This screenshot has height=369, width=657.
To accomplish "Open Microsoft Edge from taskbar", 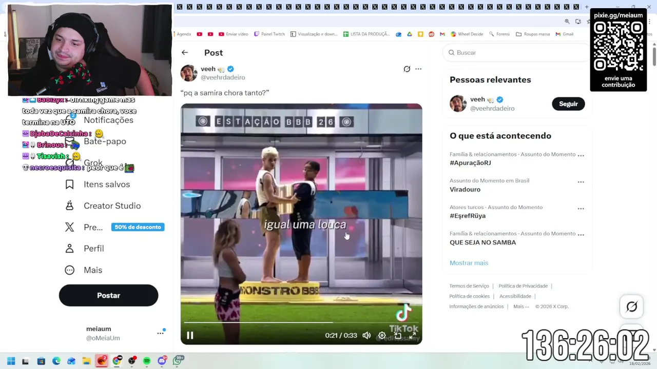I will pos(56,361).
